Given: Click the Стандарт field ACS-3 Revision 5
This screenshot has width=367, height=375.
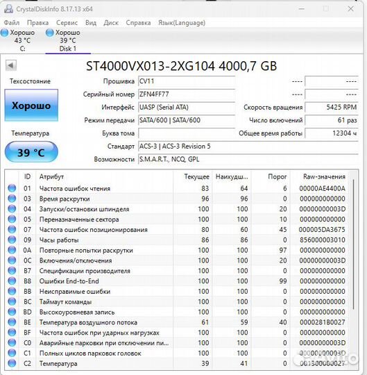Looking at the screenshot, I should pyautogui.click(x=248, y=146).
